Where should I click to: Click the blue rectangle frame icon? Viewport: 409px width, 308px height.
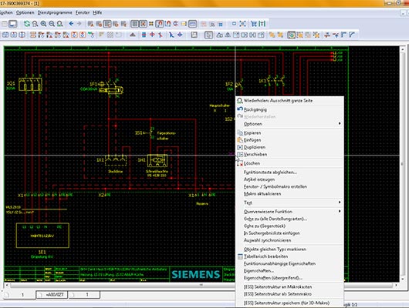tap(192, 24)
